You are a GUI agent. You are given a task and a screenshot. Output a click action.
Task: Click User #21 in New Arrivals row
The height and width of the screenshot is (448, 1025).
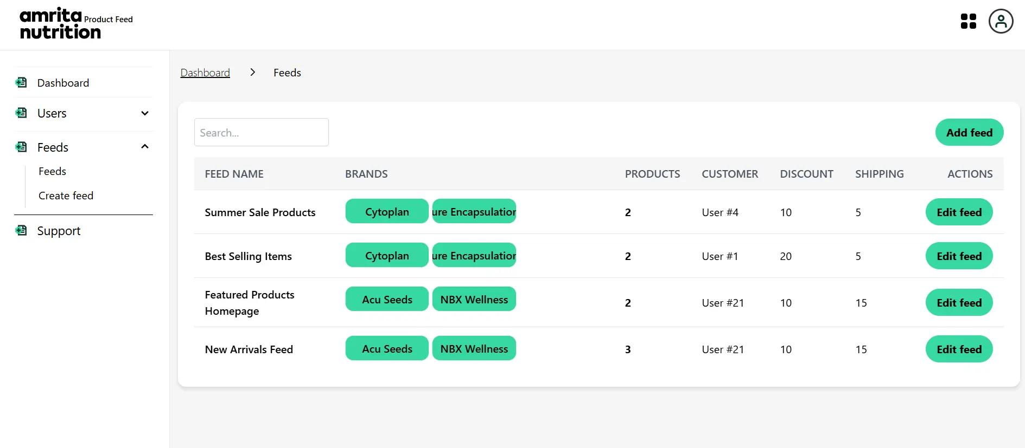[x=723, y=349]
